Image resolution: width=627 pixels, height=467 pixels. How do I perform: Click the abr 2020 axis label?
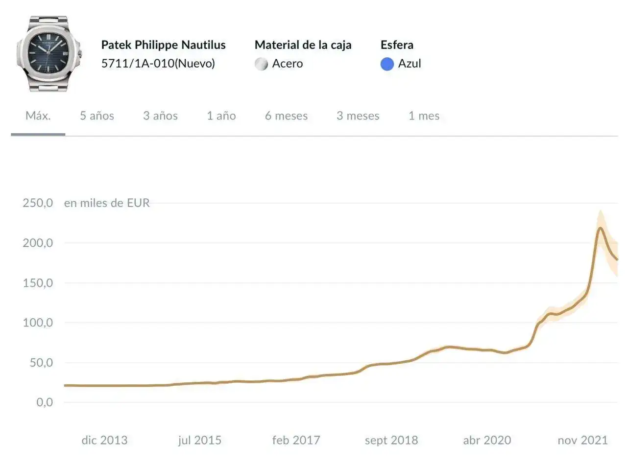pyautogui.click(x=487, y=441)
